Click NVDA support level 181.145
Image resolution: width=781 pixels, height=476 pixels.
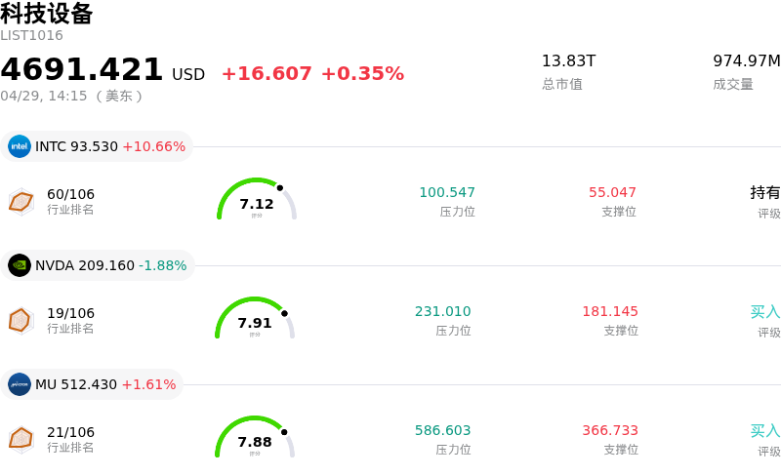[610, 311]
